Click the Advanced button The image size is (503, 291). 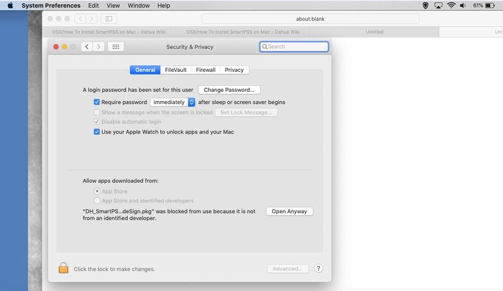click(288, 269)
